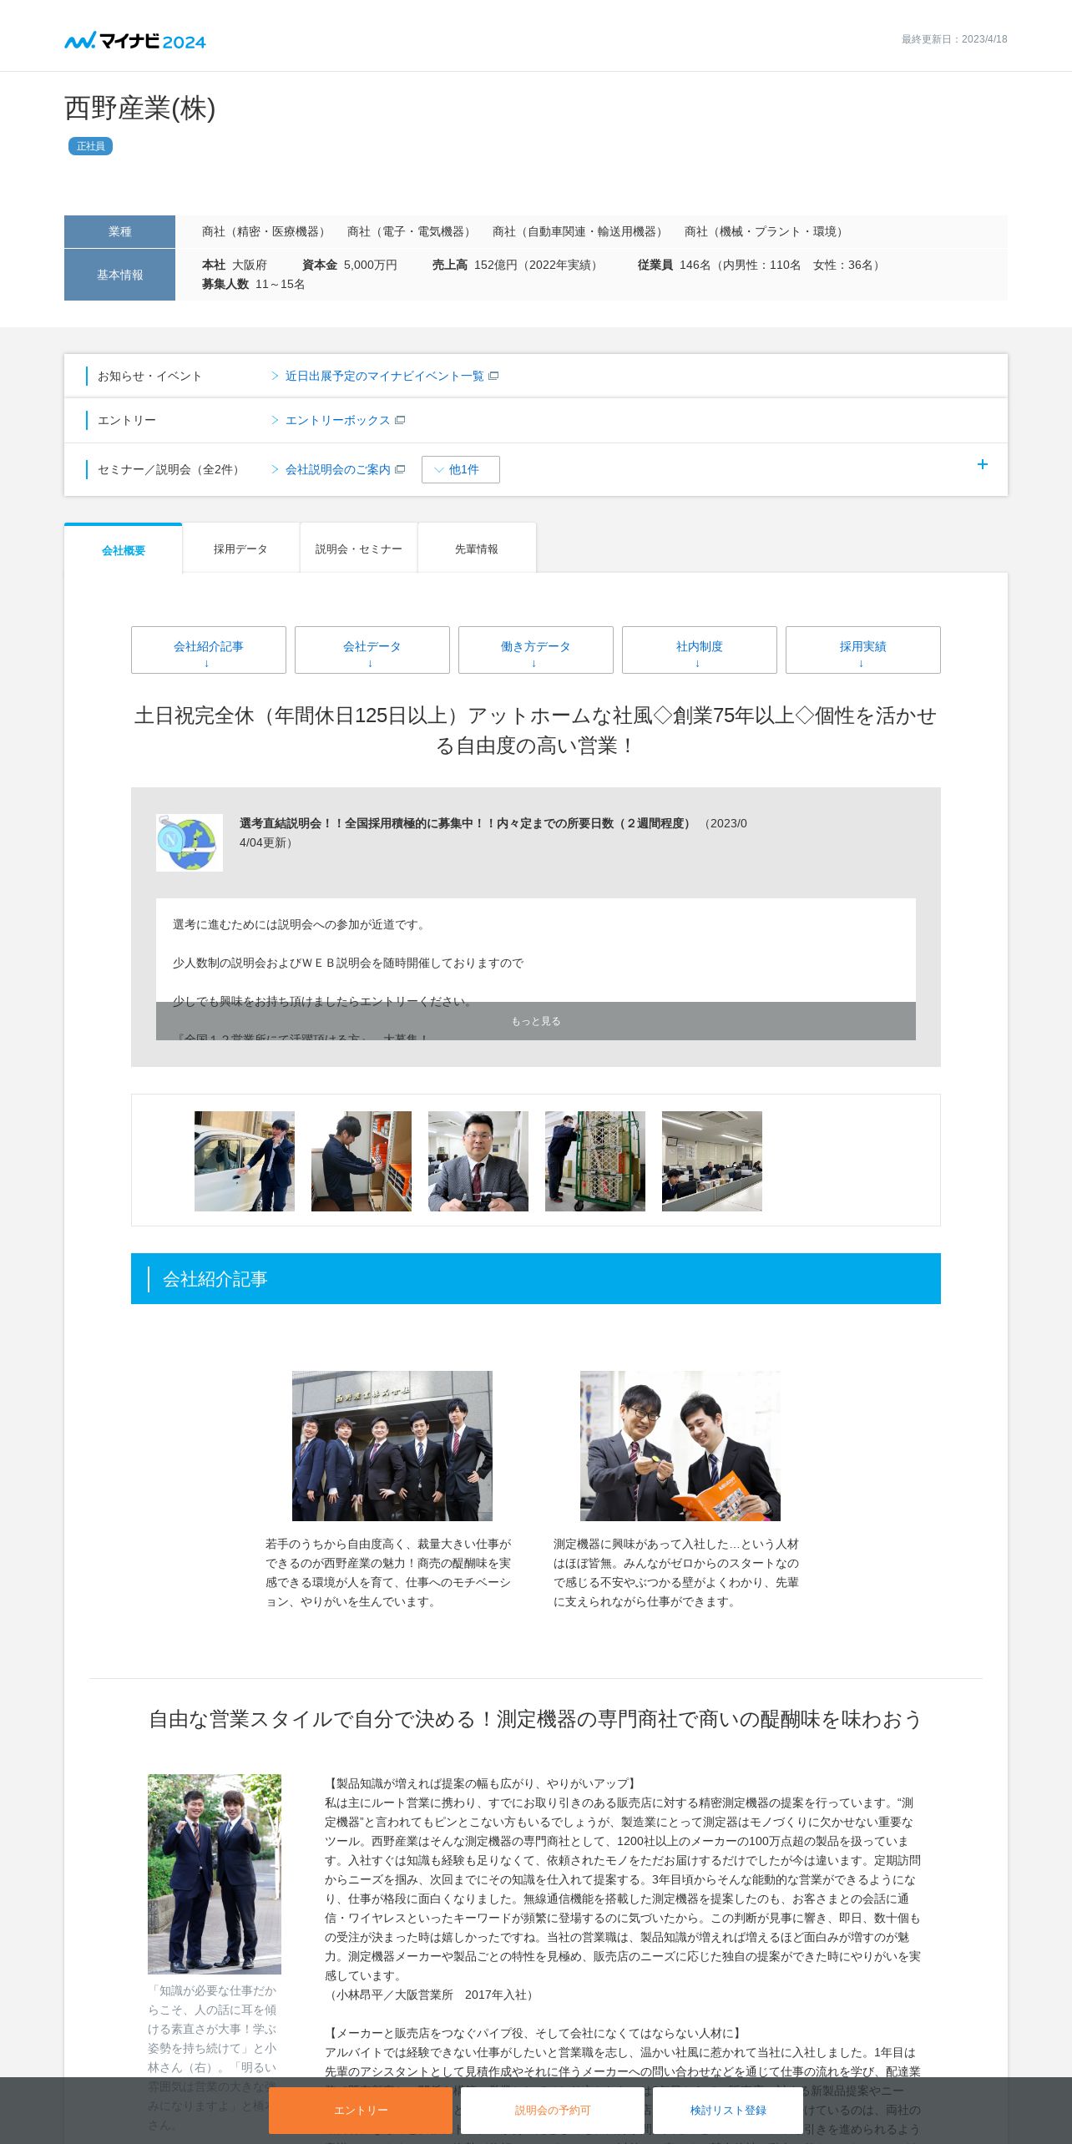Open thumbnail of worker with green cart
The image size is (1072, 2144).
[595, 1161]
